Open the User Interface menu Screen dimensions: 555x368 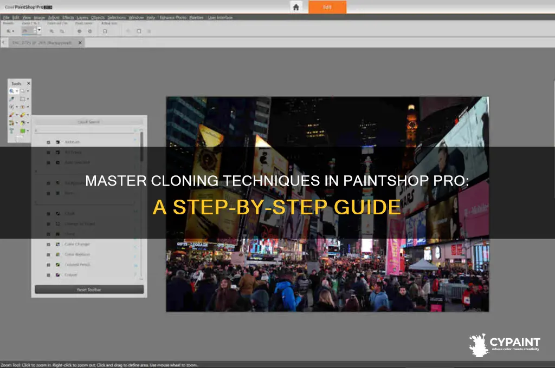point(220,17)
